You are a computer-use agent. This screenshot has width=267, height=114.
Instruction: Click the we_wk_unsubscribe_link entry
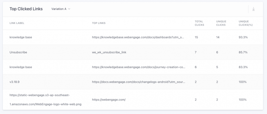click(110, 52)
